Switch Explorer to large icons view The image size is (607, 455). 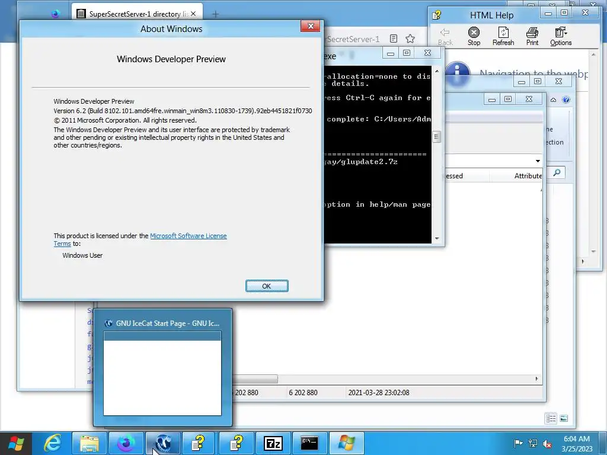click(564, 418)
